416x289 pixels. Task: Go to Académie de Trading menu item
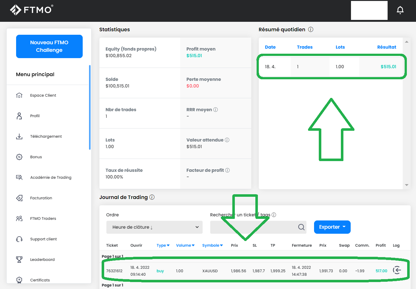(51, 178)
